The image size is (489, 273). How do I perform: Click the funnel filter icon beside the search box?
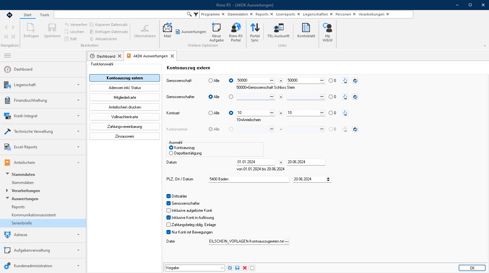tap(196, 14)
